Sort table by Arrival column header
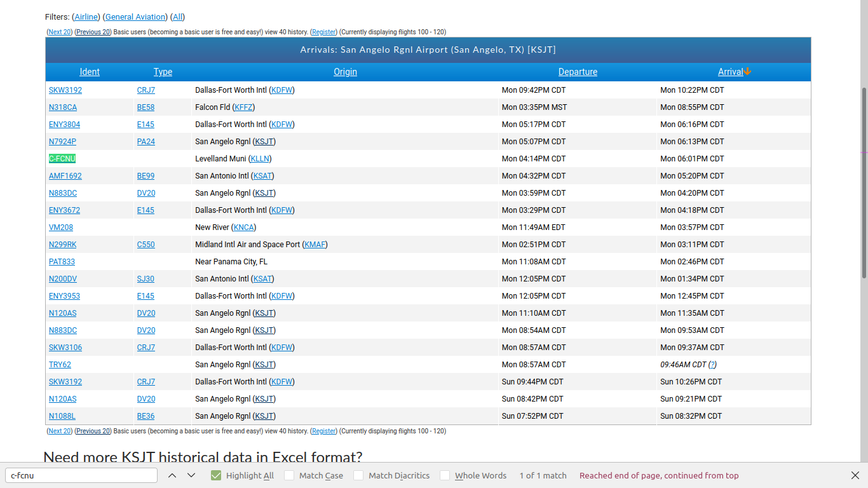The image size is (868, 488). click(x=730, y=72)
